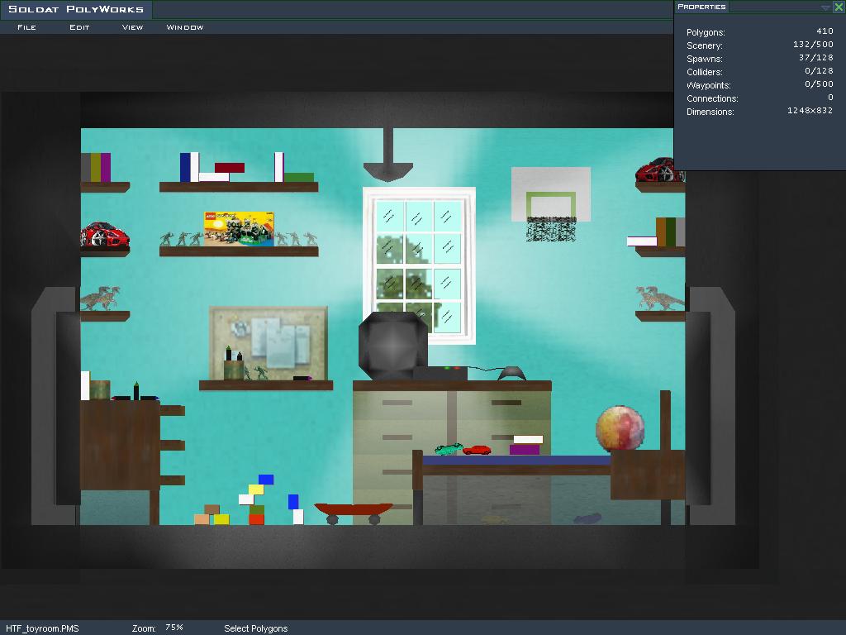Open the View menu
The image size is (846, 635).
(x=132, y=27)
